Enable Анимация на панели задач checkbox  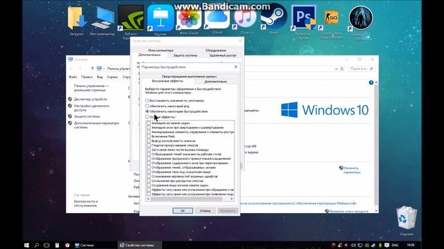148,123
